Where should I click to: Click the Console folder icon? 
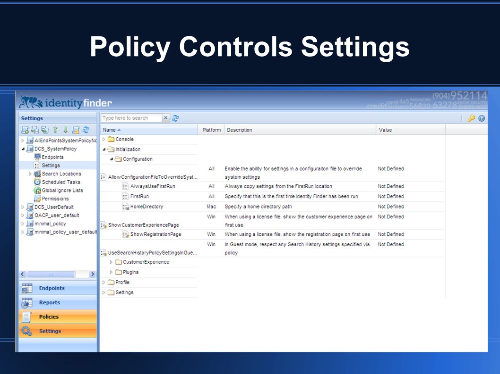click(111, 139)
